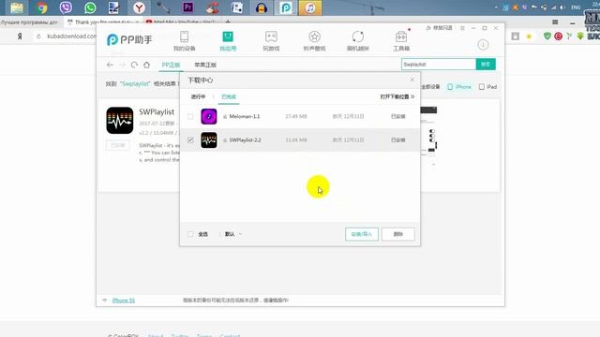
Task: Click the Meloman-1.1 file name
Action: click(x=244, y=116)
